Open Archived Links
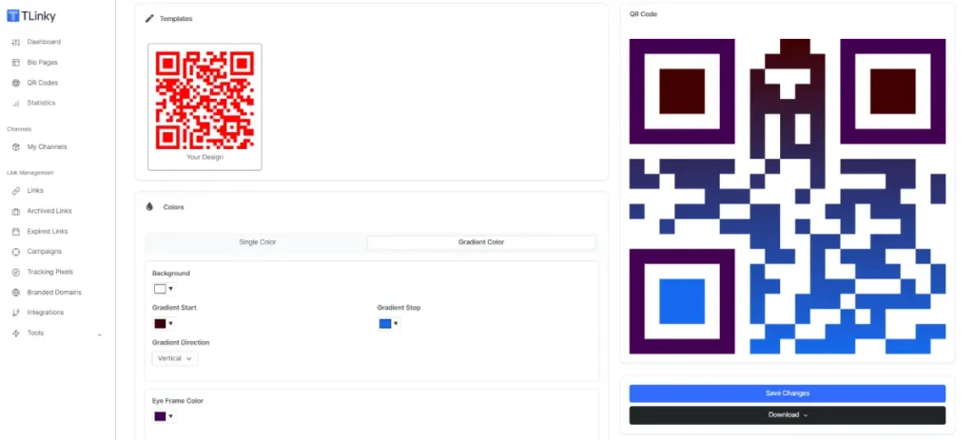Screen dimensions: 974x440 tap(49, 212)
